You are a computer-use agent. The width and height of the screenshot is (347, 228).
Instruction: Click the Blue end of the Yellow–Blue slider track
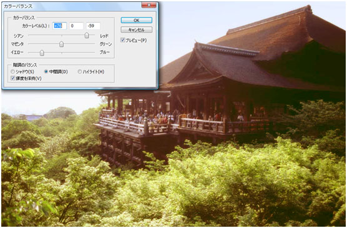(x=94, y=52)
